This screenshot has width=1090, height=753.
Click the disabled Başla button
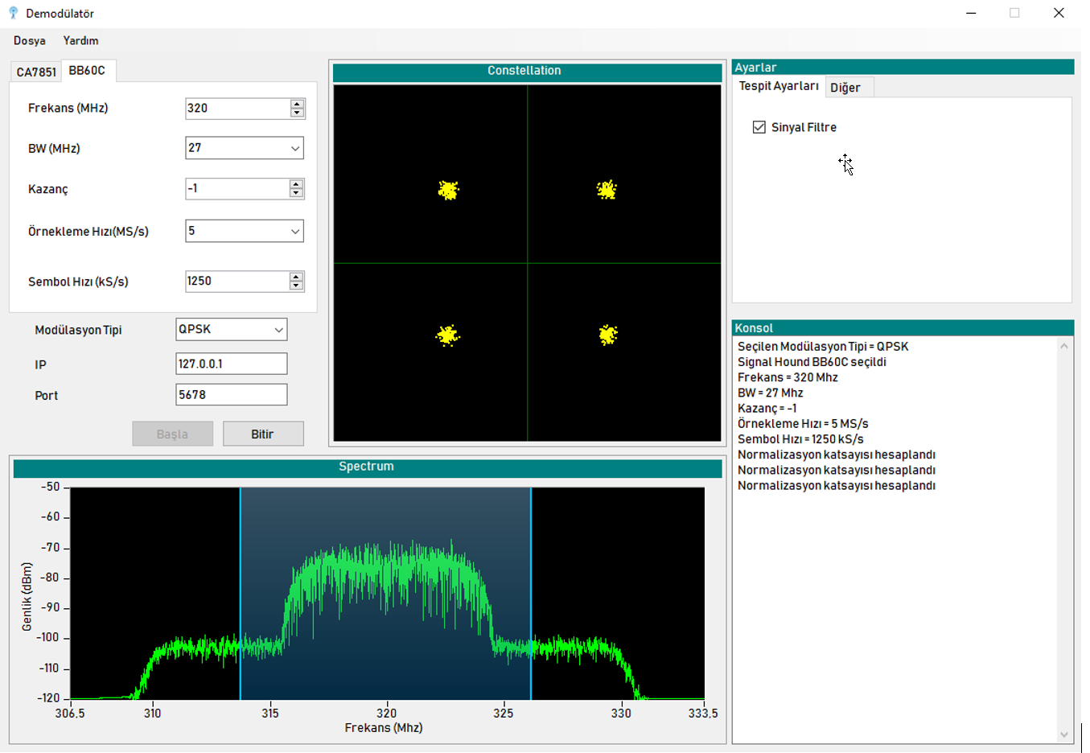(172, 434)
